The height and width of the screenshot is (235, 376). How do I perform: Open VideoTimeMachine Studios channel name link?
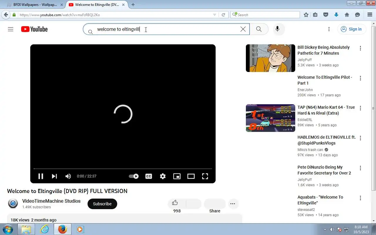51,201
